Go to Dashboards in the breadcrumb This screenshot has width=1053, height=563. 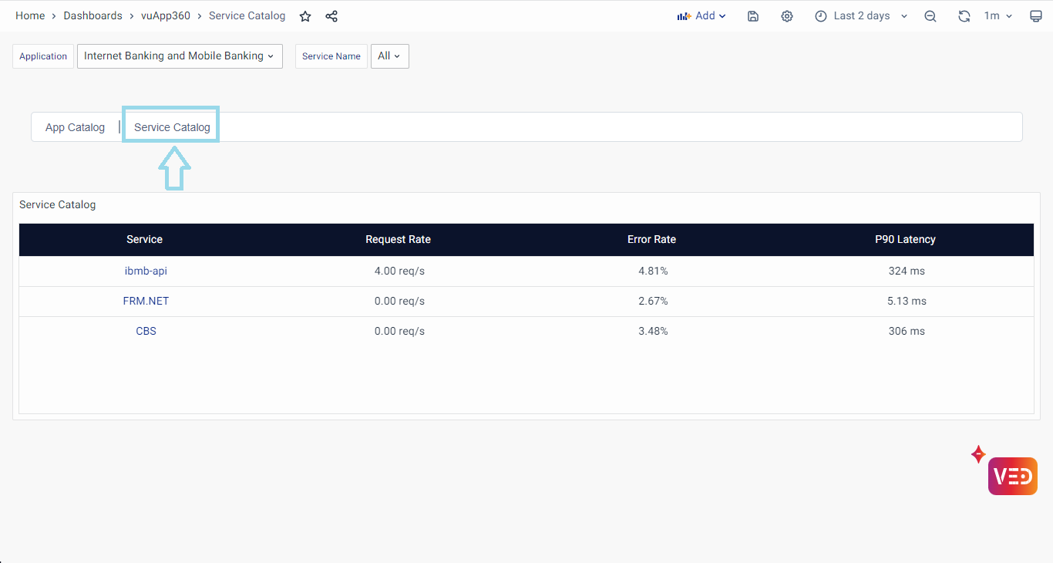click(x=93, y=16)
